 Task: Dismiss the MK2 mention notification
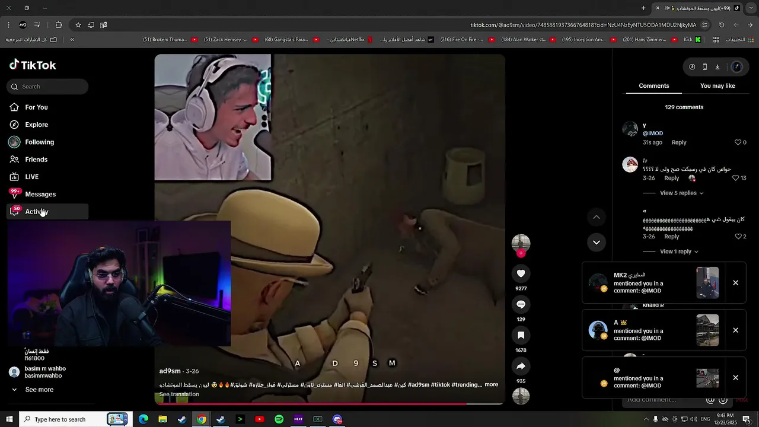coord(735,283)
